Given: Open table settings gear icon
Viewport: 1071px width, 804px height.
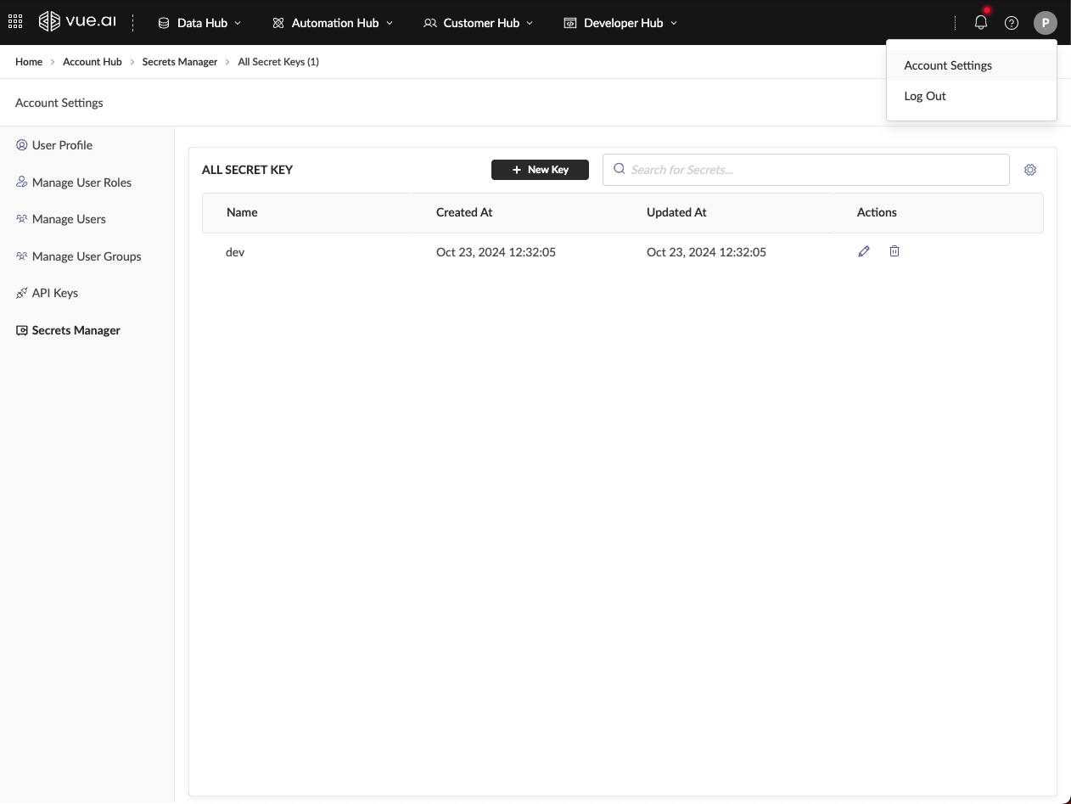Looking at the screenshot, I should pyautogui.click(x=1030, y=170).
